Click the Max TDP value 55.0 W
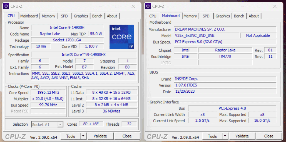 coord(96,34)
